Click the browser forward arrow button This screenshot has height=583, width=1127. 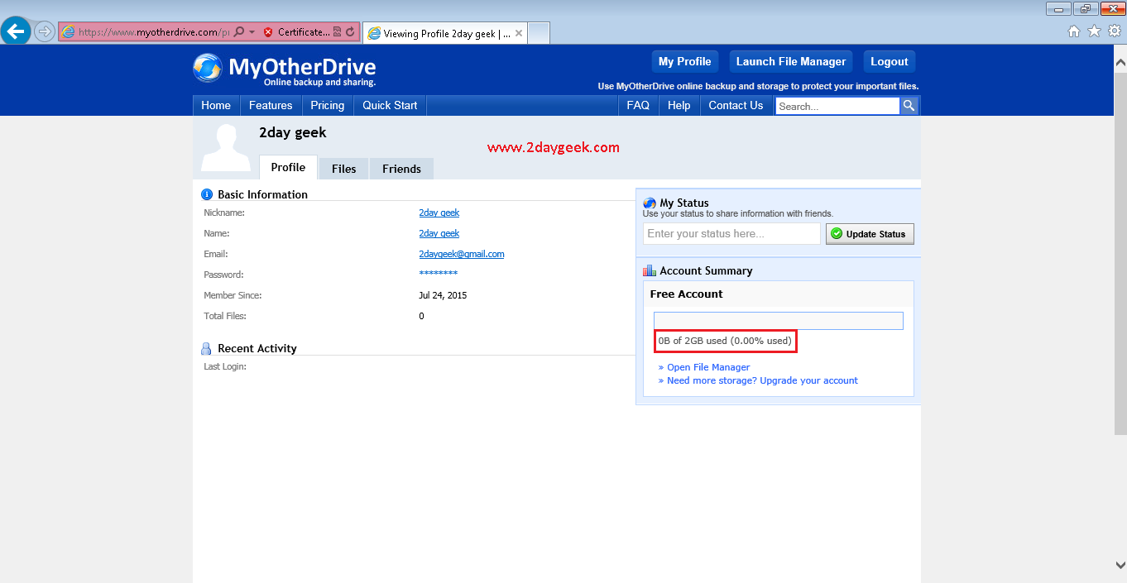[x=45, y=31]
